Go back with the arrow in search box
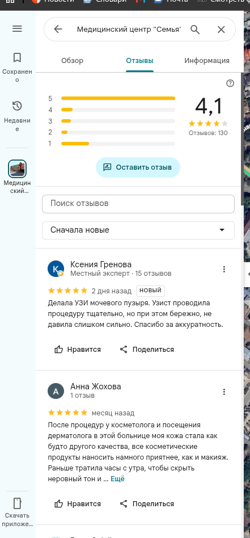 click(58, 30)
